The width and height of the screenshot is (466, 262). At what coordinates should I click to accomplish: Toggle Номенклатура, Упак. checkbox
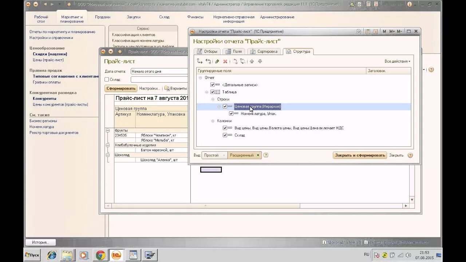(x=231, y=114)
